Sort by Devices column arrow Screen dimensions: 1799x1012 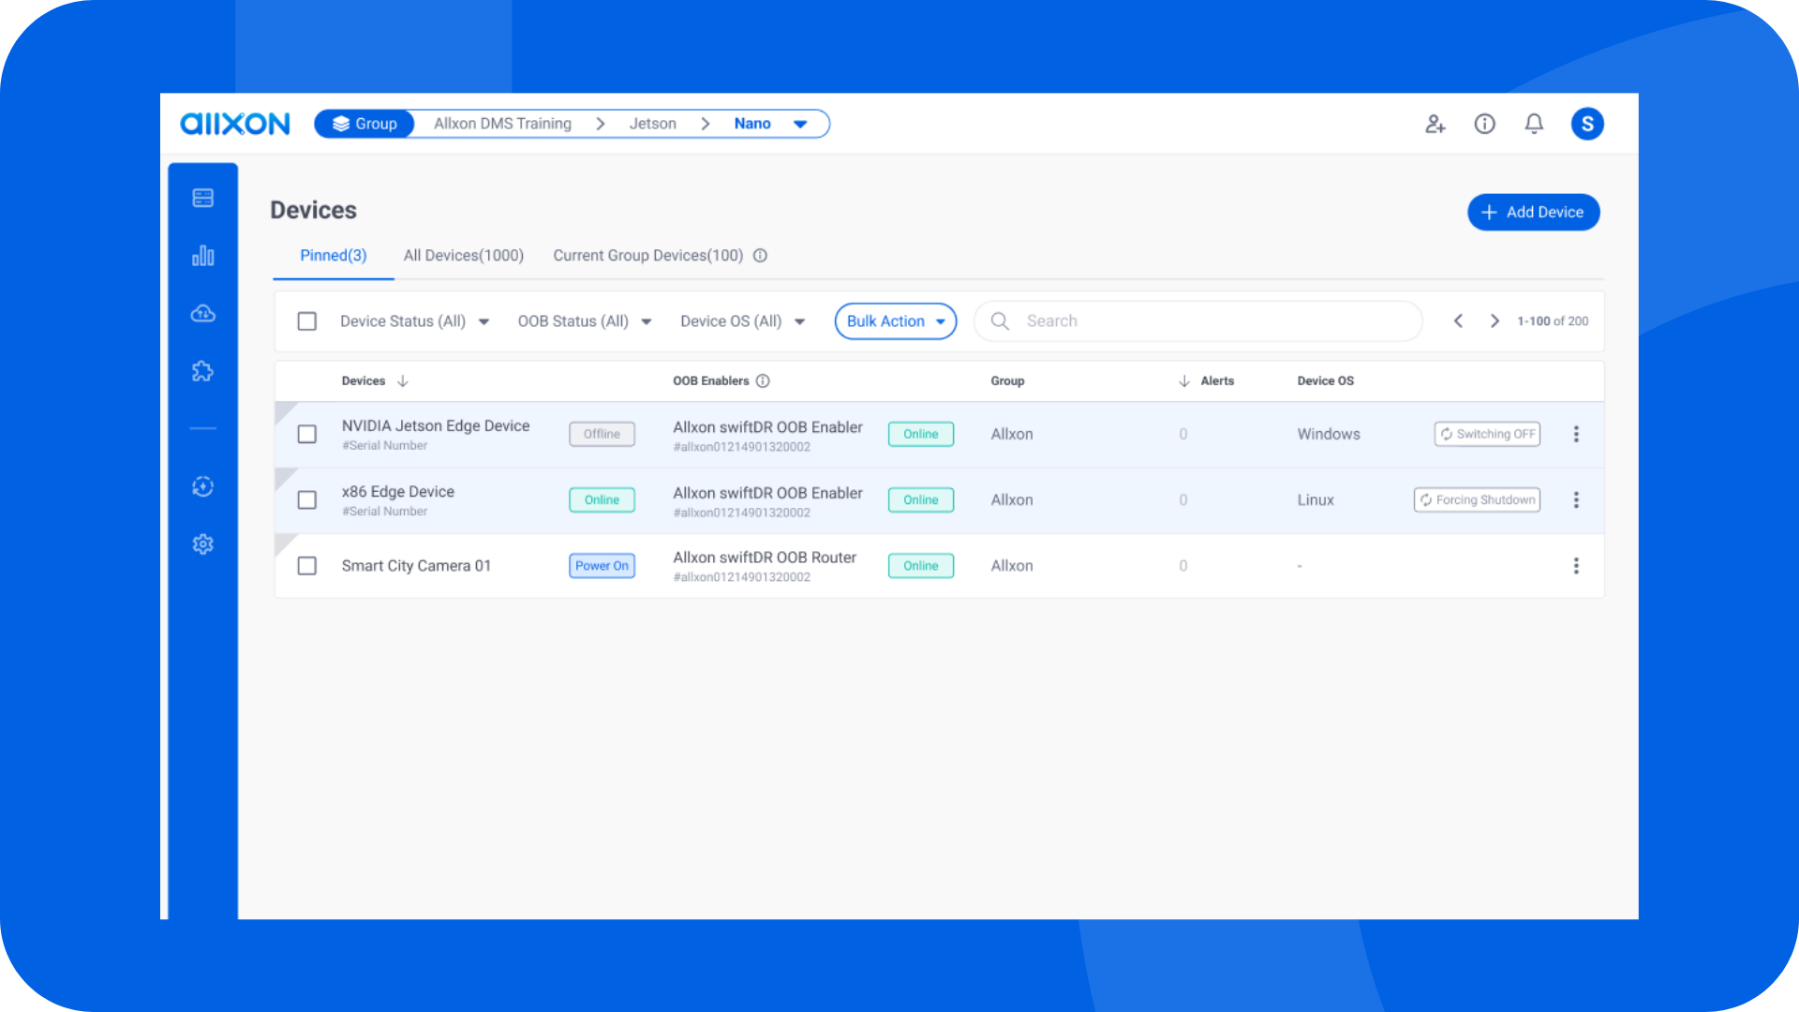coord(403,381)
